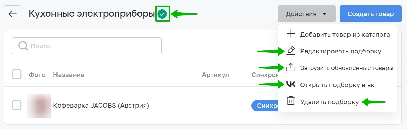407x129 pixels.
Task: Click the pencil edit icon in menu
Action: (291, 51)
